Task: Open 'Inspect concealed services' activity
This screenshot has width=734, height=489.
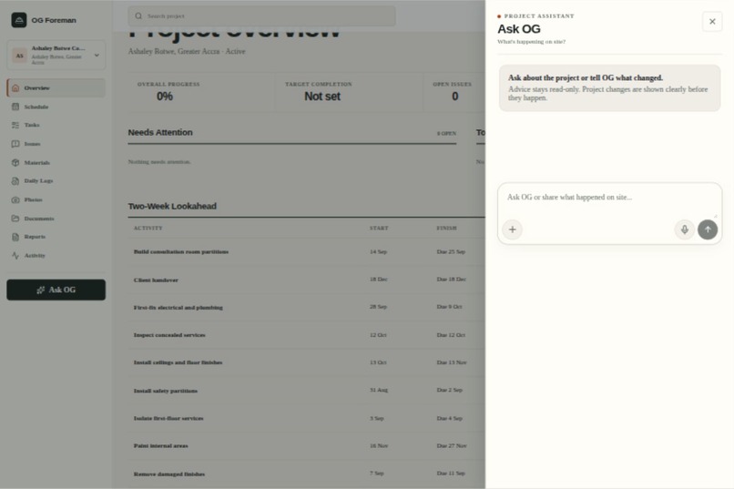Action: tap(169, 335)
